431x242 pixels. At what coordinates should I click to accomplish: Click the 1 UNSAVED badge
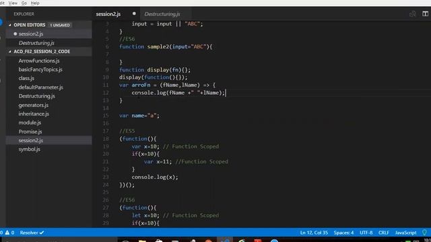(60, 25)
